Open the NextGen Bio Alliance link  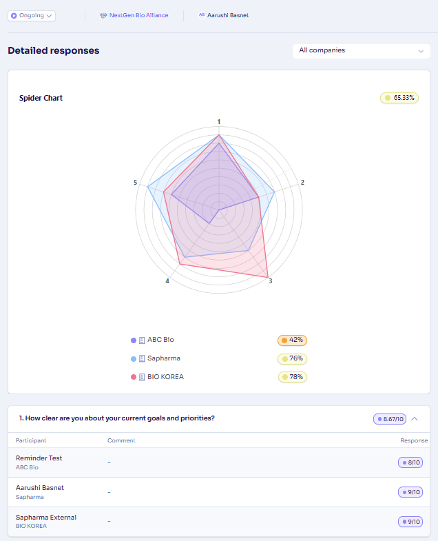tap(138, 15)
